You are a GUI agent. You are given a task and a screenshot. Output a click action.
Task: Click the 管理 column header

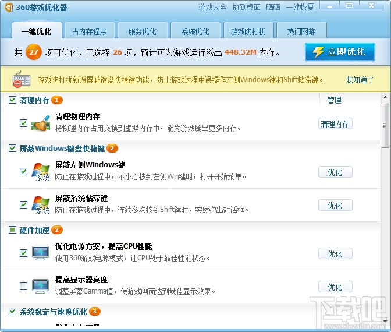point(334,100)
